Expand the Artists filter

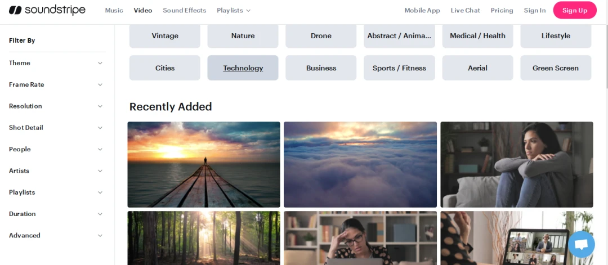tap(56, 170)
